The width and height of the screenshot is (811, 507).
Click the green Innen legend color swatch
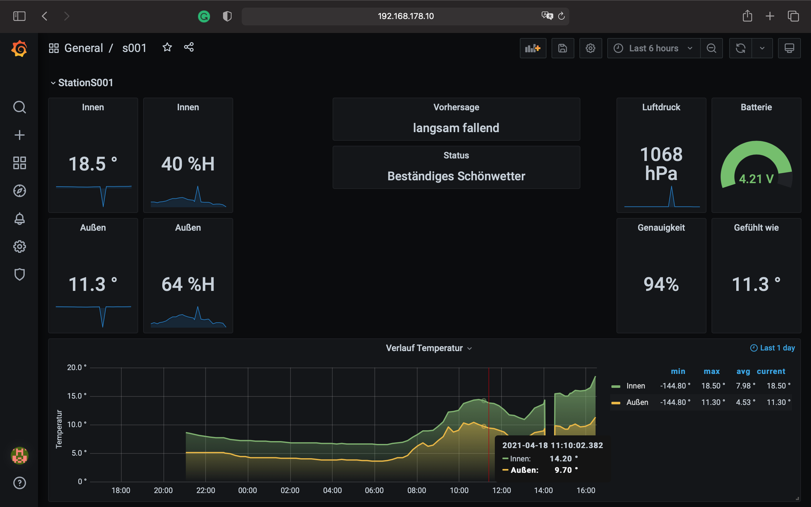(616, 386)
